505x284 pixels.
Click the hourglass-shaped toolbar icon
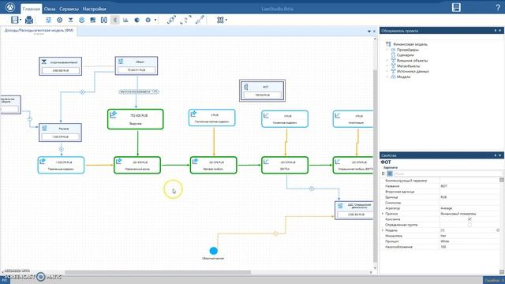click(70, 20)
